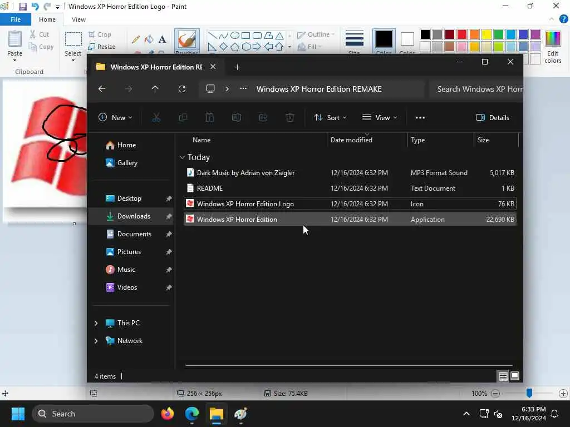Pick the yellow color swatch in Paint palette
Viewport: 570px width, 427px height.
point(487,34)
